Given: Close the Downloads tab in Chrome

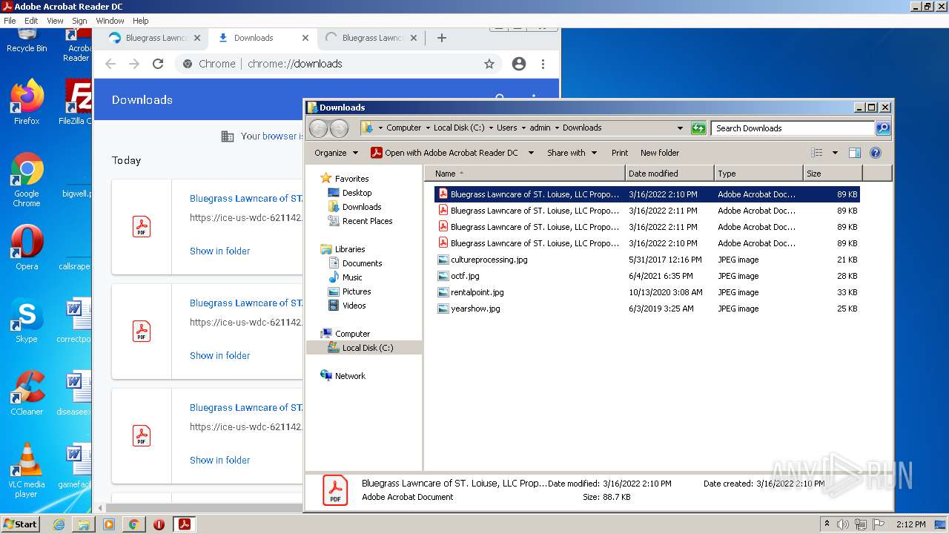Looking at the screenshot, I should coord(305,38).
